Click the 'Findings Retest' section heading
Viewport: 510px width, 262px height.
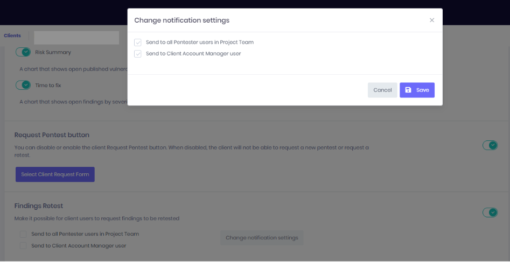[x=39, y=206]
